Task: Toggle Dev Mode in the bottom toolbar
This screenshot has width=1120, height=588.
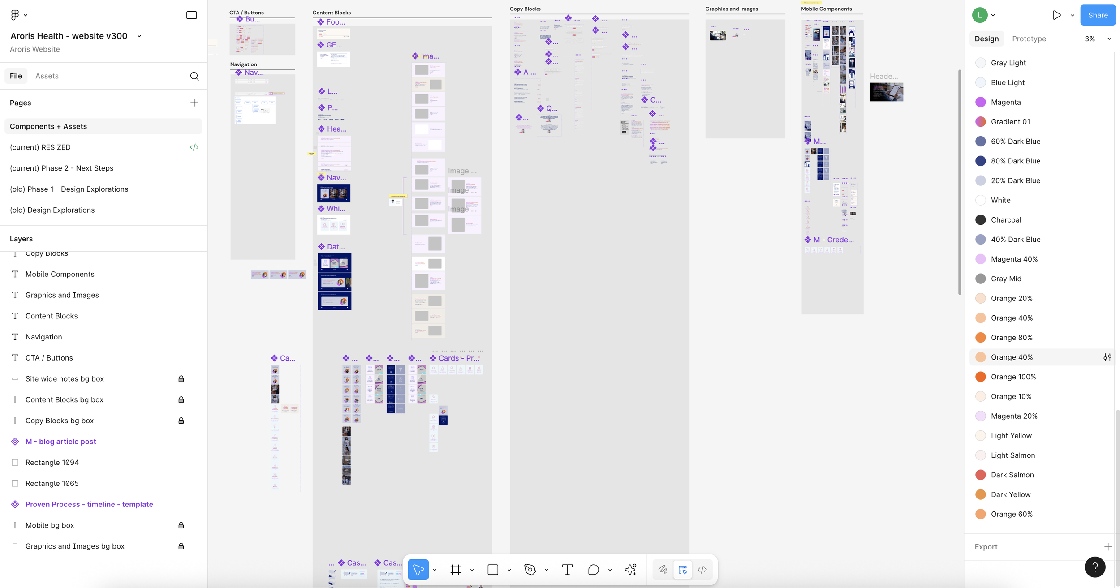Action: 702,570
